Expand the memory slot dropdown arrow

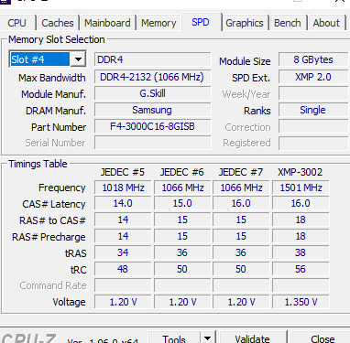tap(78, 59)
